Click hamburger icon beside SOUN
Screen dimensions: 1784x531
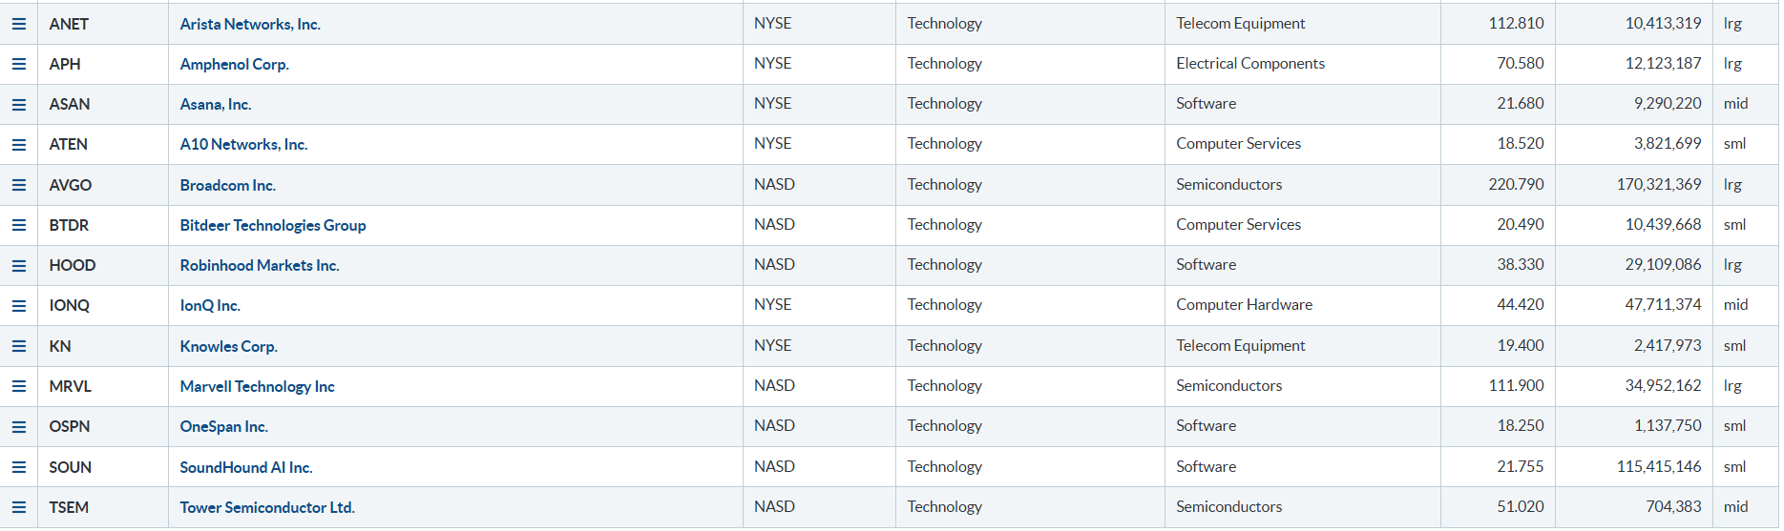[x=19, y=467]
